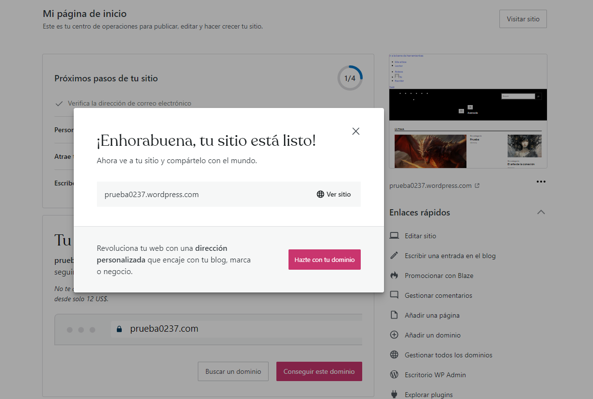Collapse the Enlaces rápidos section chevron

542,212
